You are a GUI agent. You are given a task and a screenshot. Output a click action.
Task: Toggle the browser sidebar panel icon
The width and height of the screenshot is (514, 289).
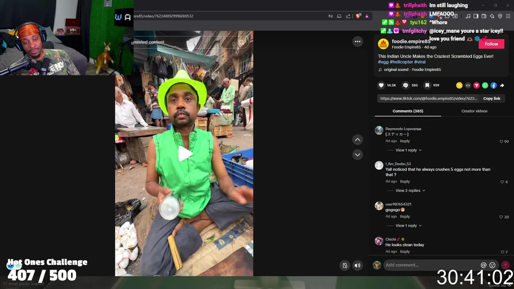(476, 16)
